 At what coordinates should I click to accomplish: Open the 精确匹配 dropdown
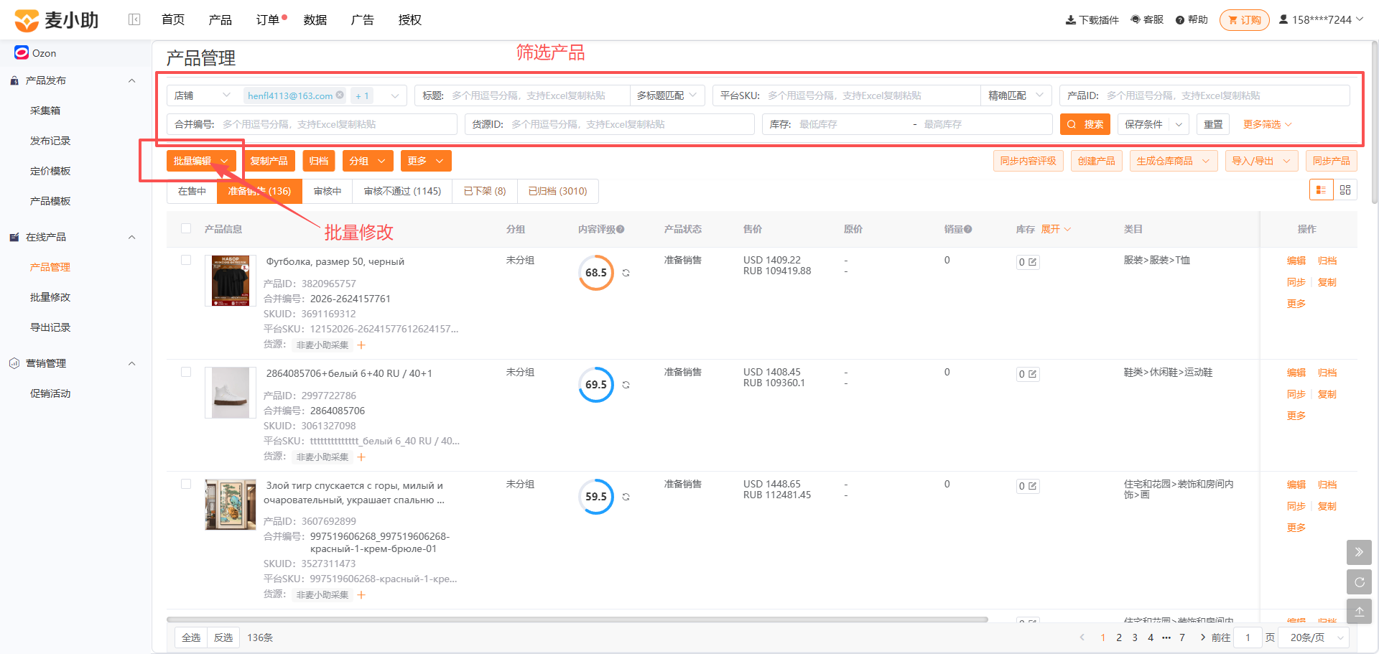[1016, 95]
